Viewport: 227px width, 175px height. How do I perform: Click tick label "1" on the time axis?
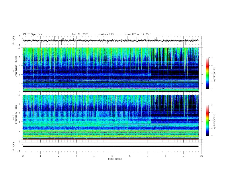40,156
